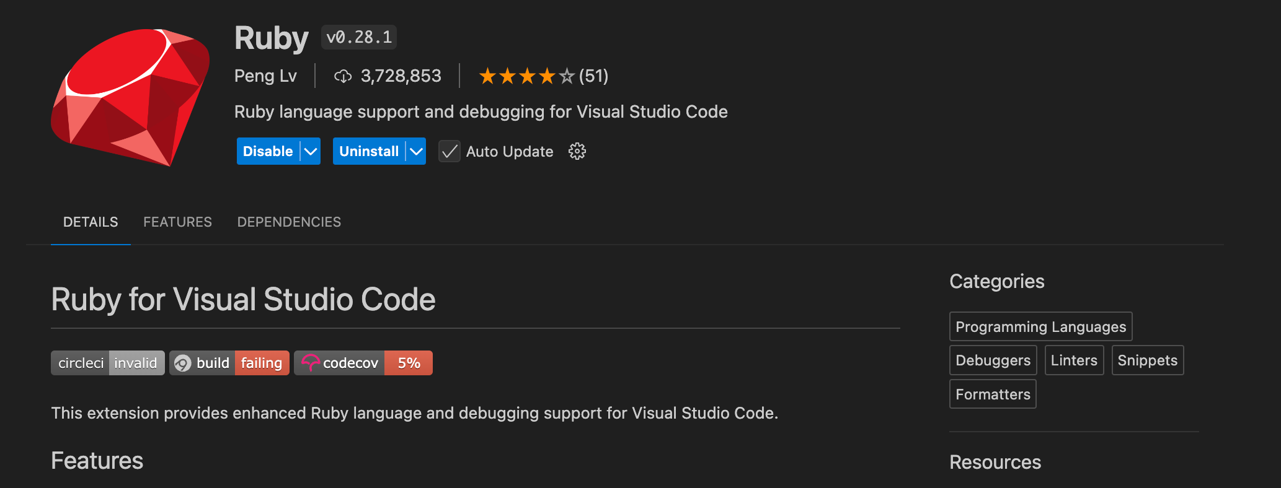Click the star rating
This screenshot has height=488, width=1281.
click(x=526, y=76)
